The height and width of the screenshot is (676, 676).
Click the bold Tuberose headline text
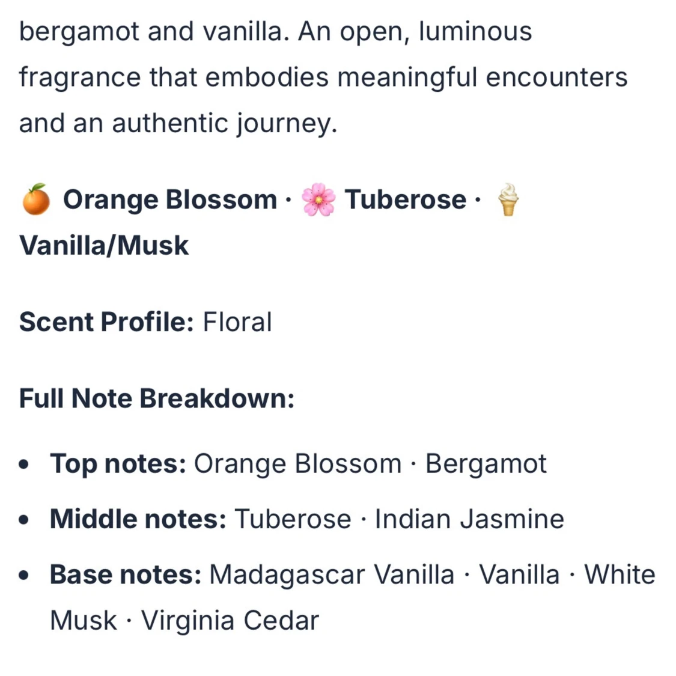tap(405, 199)
